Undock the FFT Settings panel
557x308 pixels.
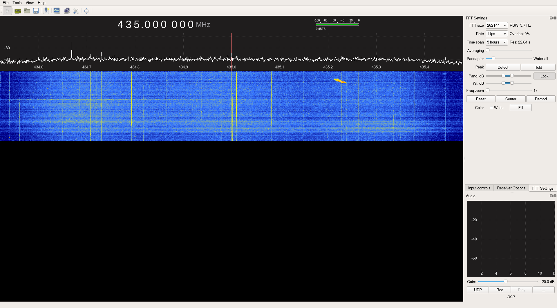(551, 18)
